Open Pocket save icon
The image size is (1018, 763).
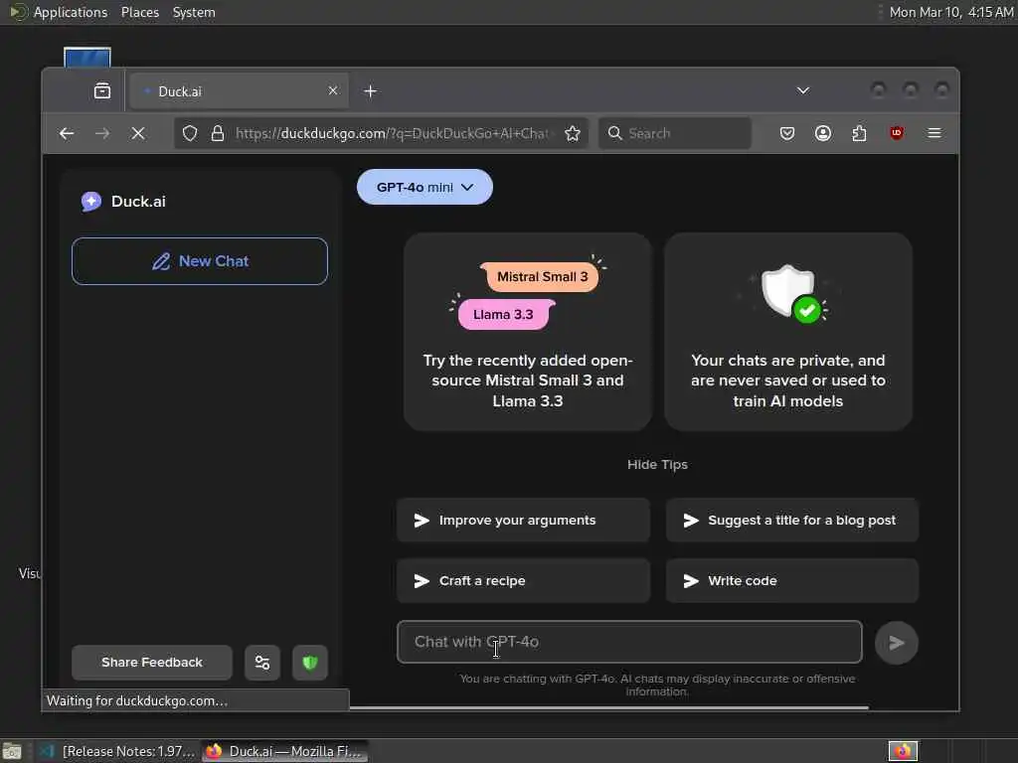coord(787,134)
